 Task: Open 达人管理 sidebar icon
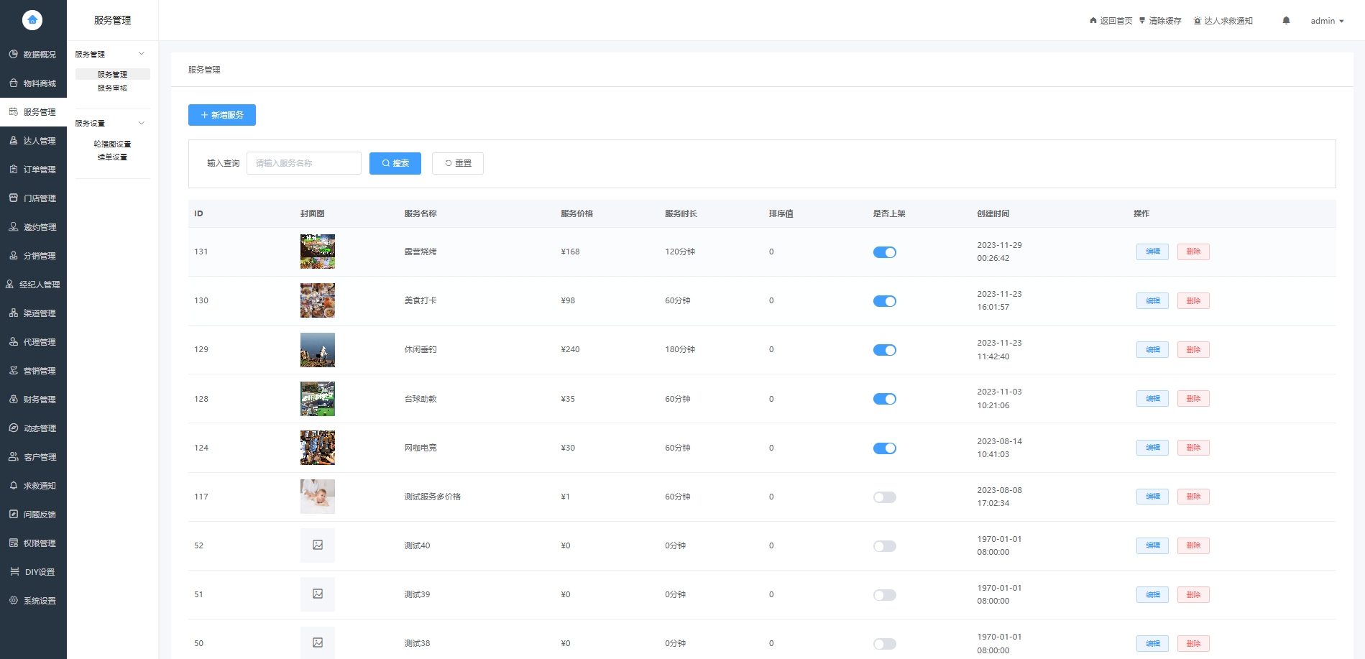pos(14,141)
